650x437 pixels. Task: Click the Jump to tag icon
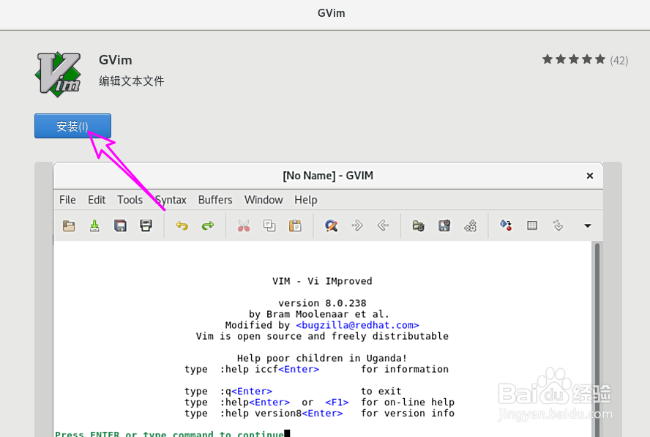pyautogui.click(x=558, y=225)
